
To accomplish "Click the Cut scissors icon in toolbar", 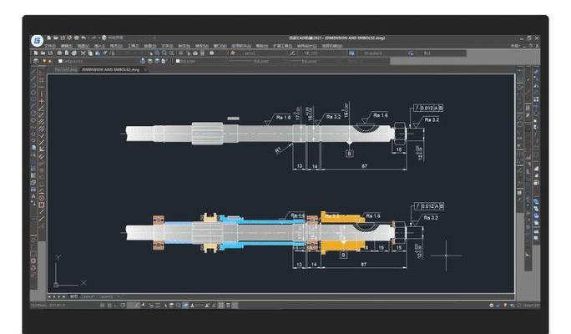I will 83,53.
